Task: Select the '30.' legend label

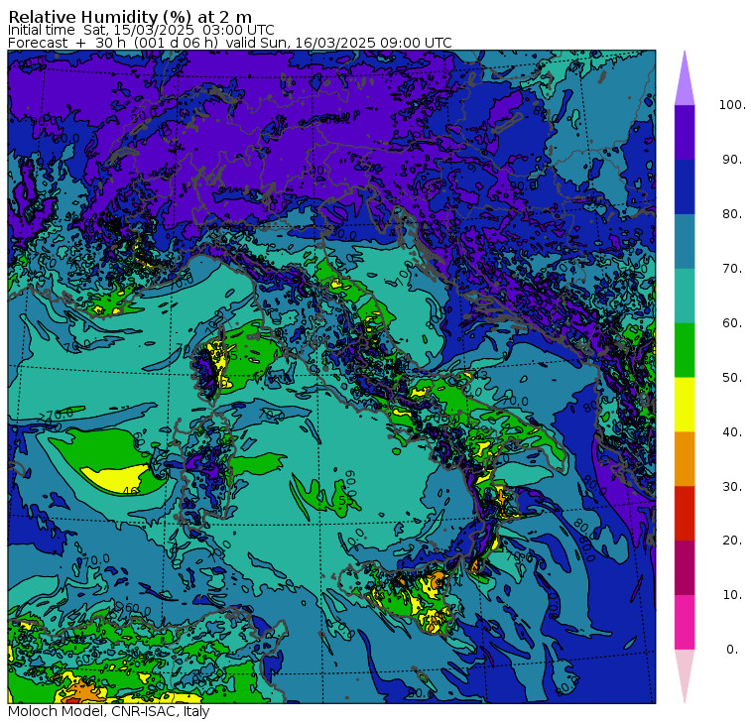Action: pos(732,487)
